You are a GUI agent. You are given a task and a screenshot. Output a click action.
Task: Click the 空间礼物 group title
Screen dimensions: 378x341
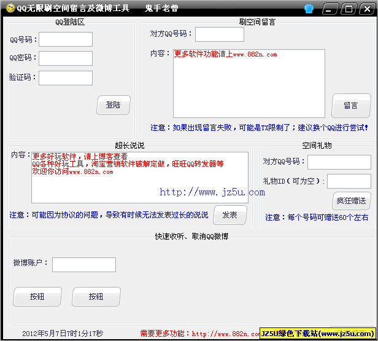(317, 146)
